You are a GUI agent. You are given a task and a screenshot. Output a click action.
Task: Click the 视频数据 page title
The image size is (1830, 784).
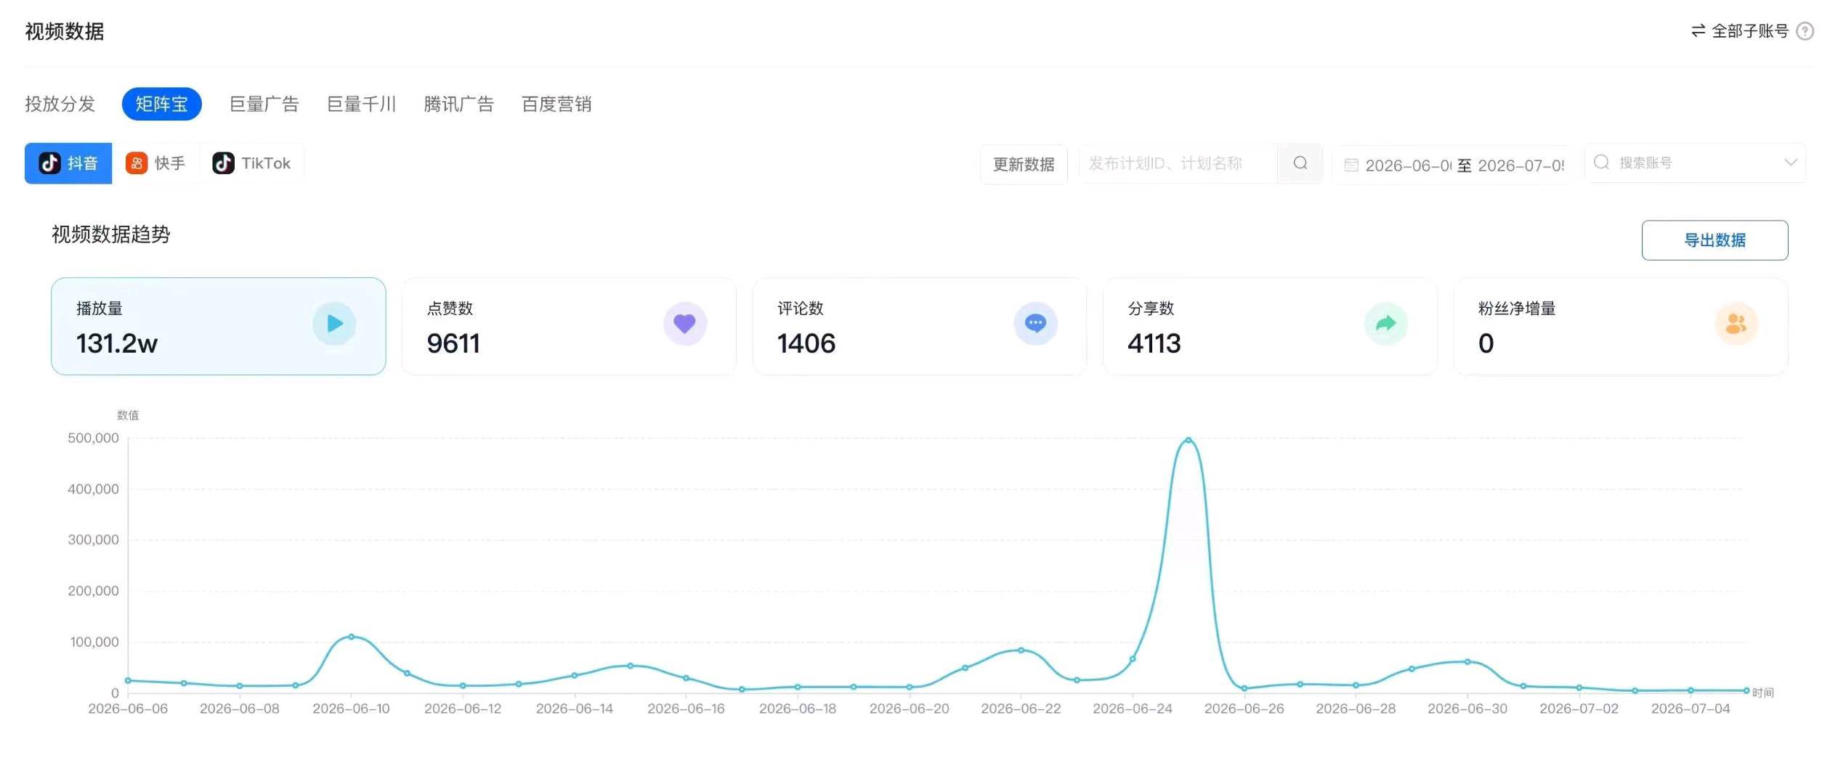(65, 31)
